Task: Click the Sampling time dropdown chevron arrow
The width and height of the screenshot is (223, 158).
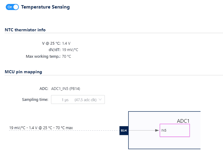Action: click(x=101, y=100)
